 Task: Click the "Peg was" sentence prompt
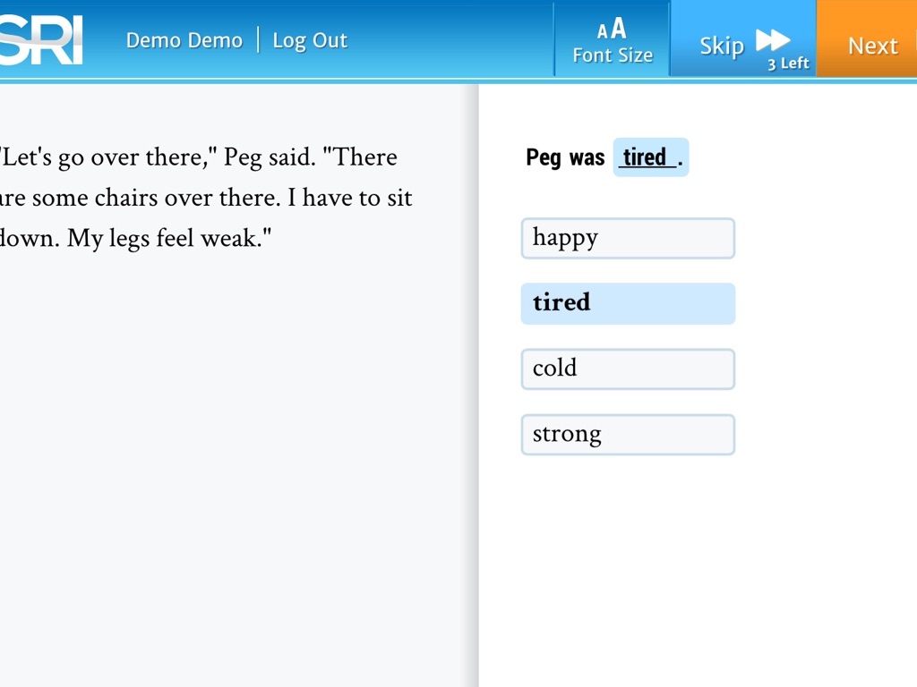click(565, 158)
